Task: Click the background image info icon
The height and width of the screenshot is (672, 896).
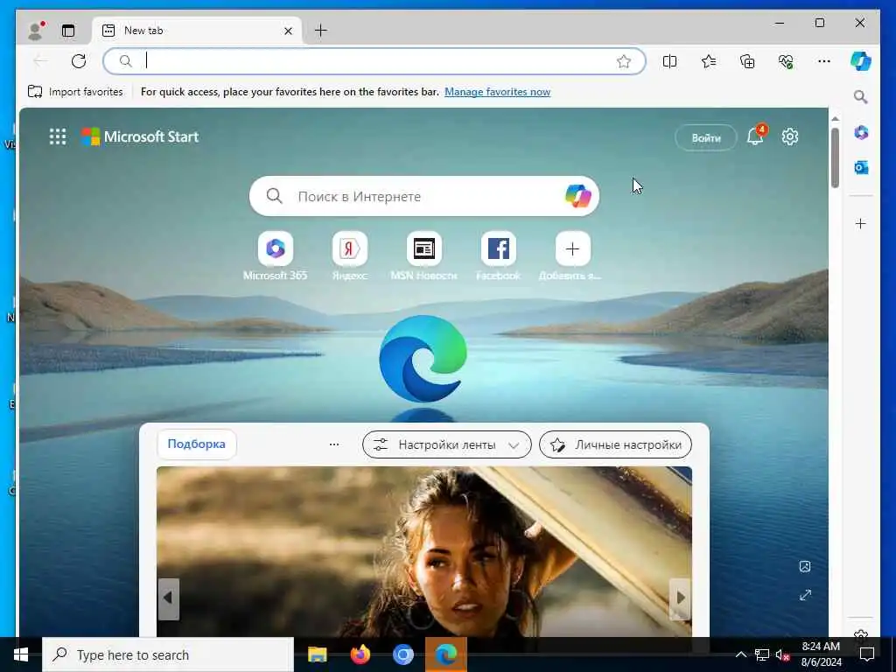Action: [805, 566]
